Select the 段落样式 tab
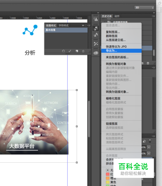The width and height of the screenshot is (162, 186). pyautogui.click(x=51, y=26)
